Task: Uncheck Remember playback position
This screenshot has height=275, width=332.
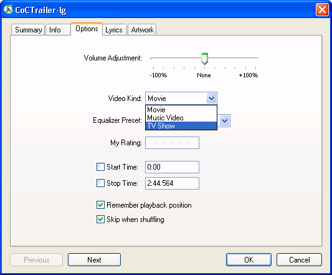Action: 100,205
